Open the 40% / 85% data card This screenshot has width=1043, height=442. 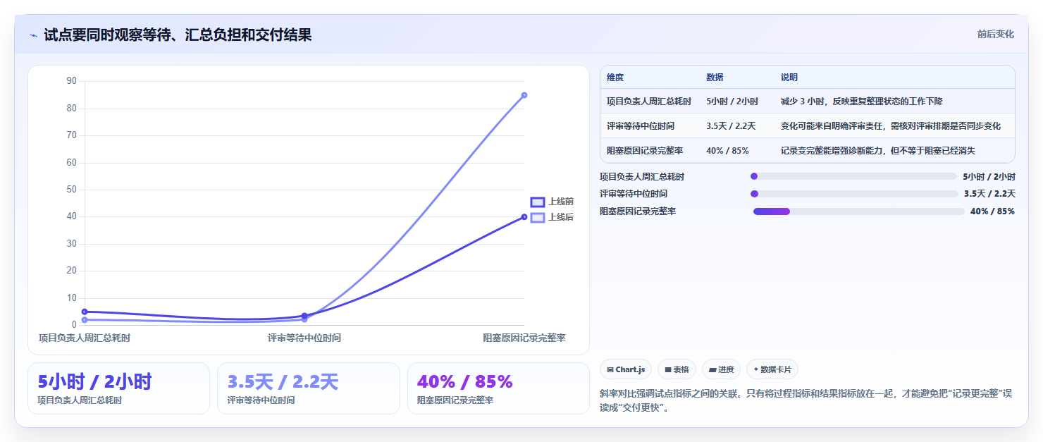tap(498, 388)
